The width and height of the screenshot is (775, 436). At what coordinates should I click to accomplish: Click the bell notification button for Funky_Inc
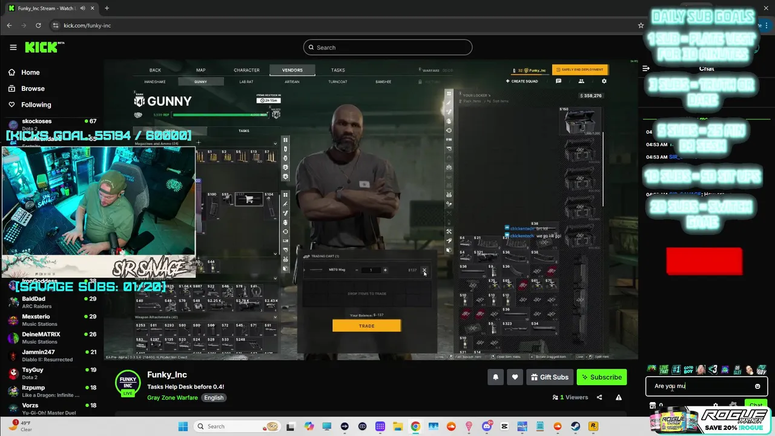(495, 377)
